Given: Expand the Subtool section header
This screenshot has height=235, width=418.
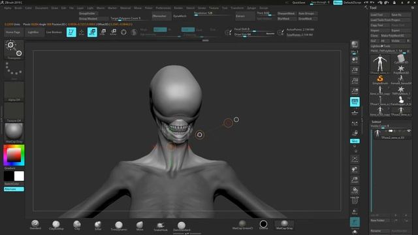Looking at the screenshot, I should click(376, 122).
